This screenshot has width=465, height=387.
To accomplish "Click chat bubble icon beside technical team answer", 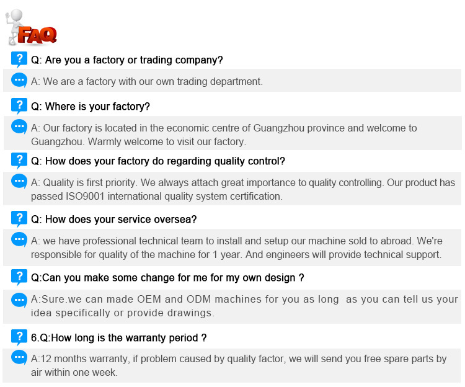I will [19, 239].
